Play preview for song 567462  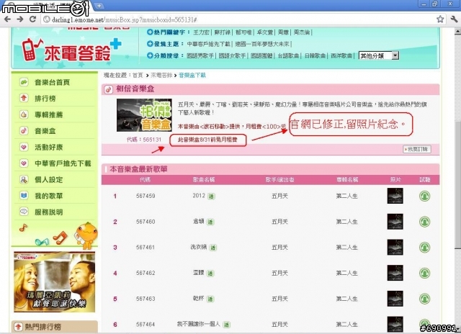point(424,273)
